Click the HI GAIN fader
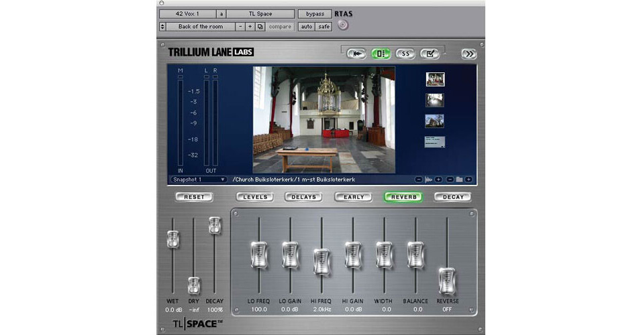Image resolution: width=639 pixels, height=335 pixels. tap(353, 255)
